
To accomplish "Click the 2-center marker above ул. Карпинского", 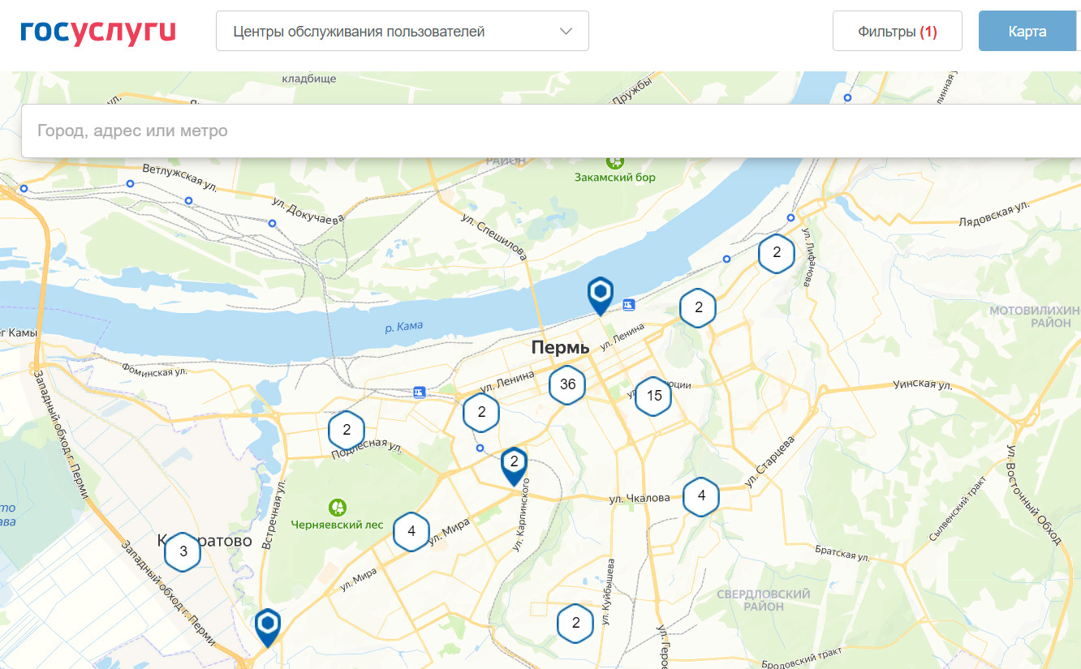I will [x=514, y=464].
